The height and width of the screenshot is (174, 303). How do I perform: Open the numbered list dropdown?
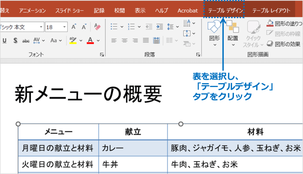(139, 27)
